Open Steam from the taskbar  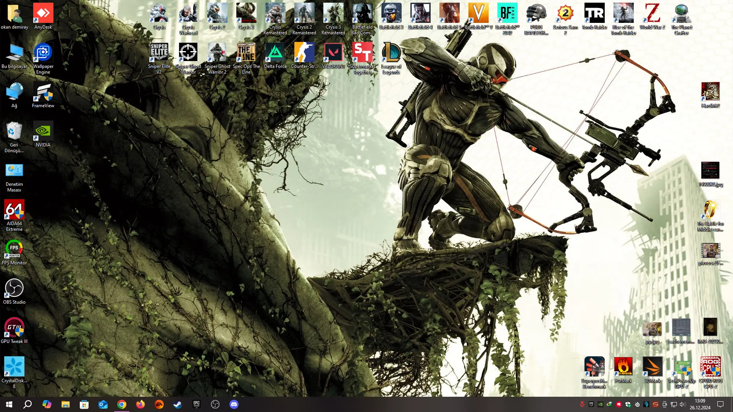(178, 404)
